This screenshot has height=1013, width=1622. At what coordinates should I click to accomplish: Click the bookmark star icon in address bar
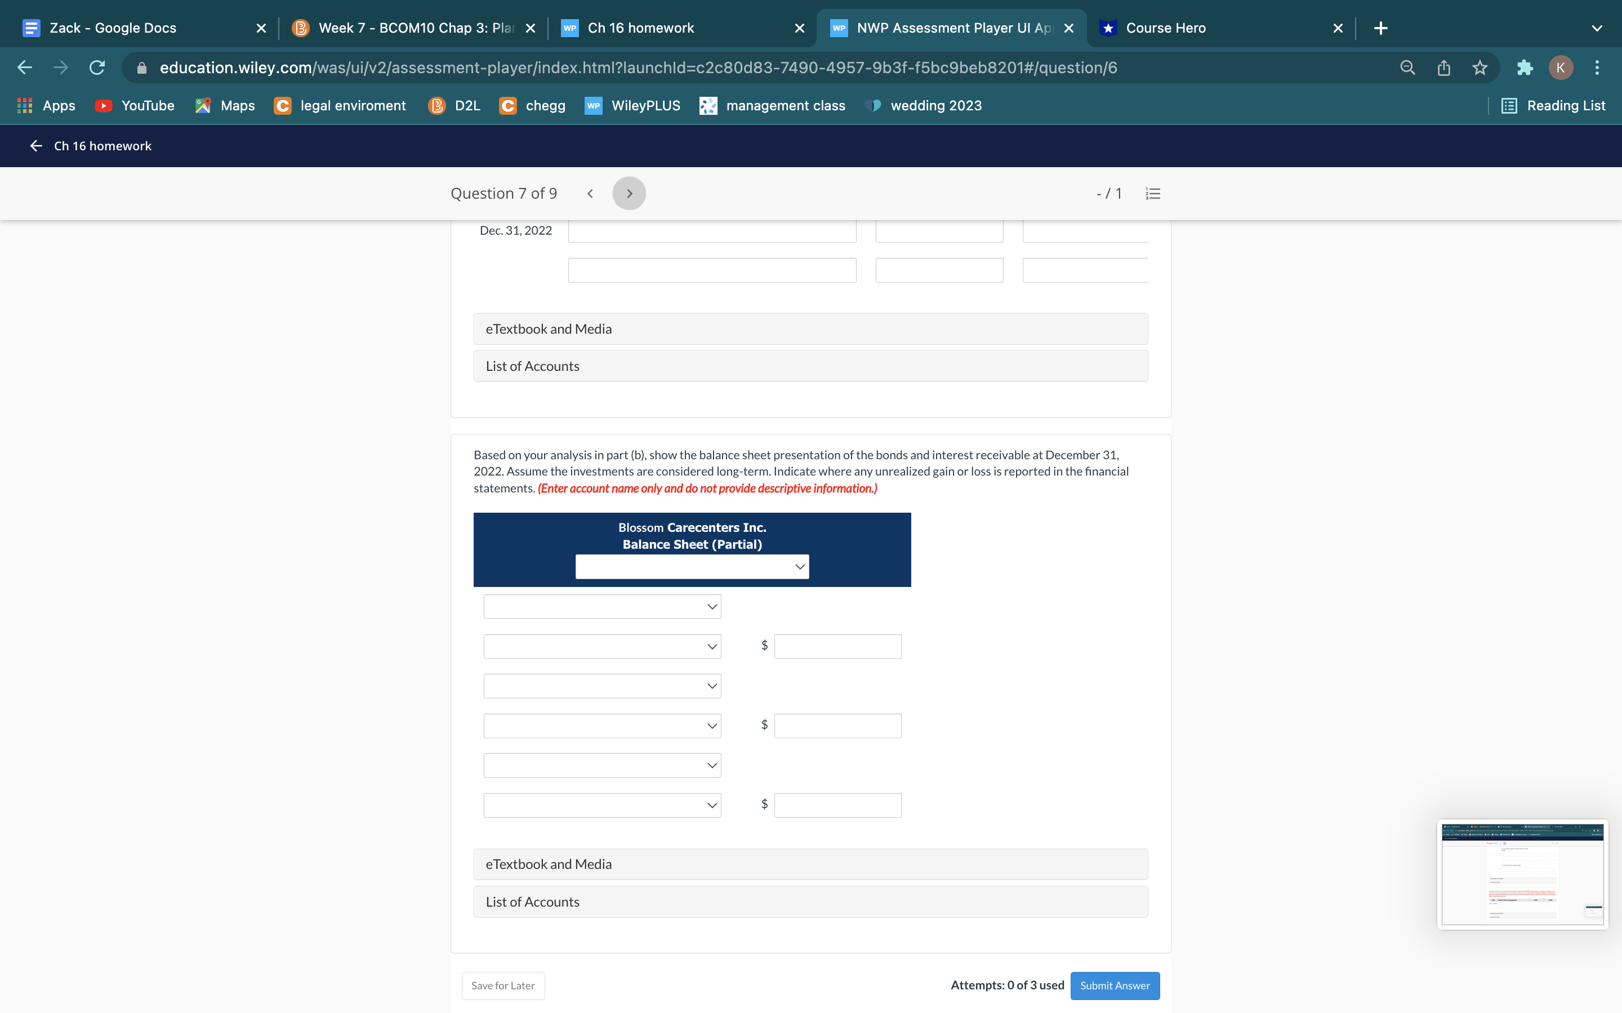click(1480, 68)
